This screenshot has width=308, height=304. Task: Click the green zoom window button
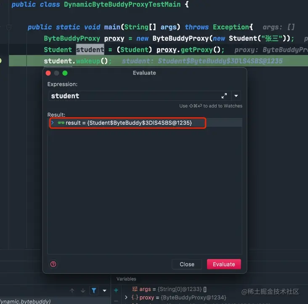(65, 73)
